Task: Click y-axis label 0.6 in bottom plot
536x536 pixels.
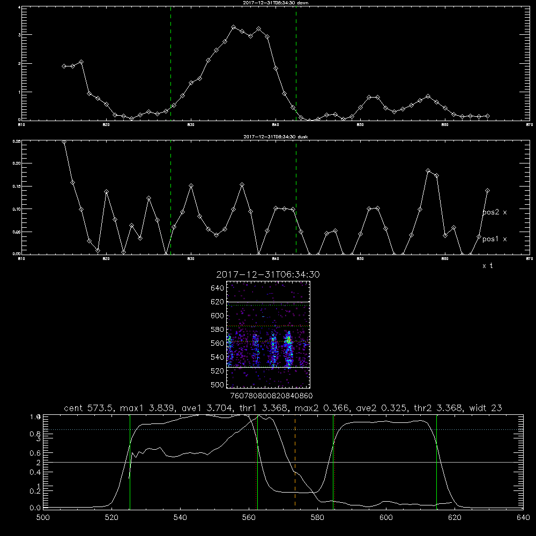Action: click(x=35, y=453)
